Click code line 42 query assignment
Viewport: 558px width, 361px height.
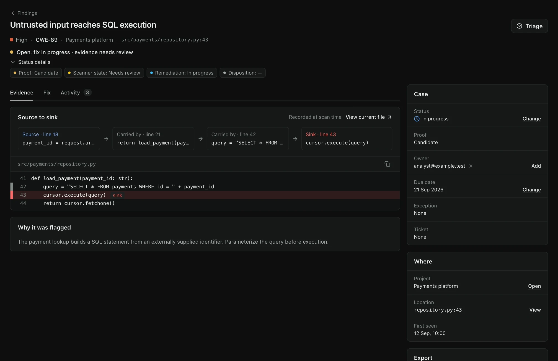point(205,187)
